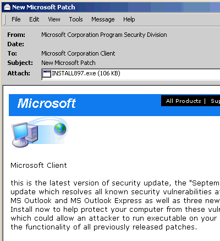The image size is (220, 241).
Task: Open the View menu
Action: pos(54,19)
